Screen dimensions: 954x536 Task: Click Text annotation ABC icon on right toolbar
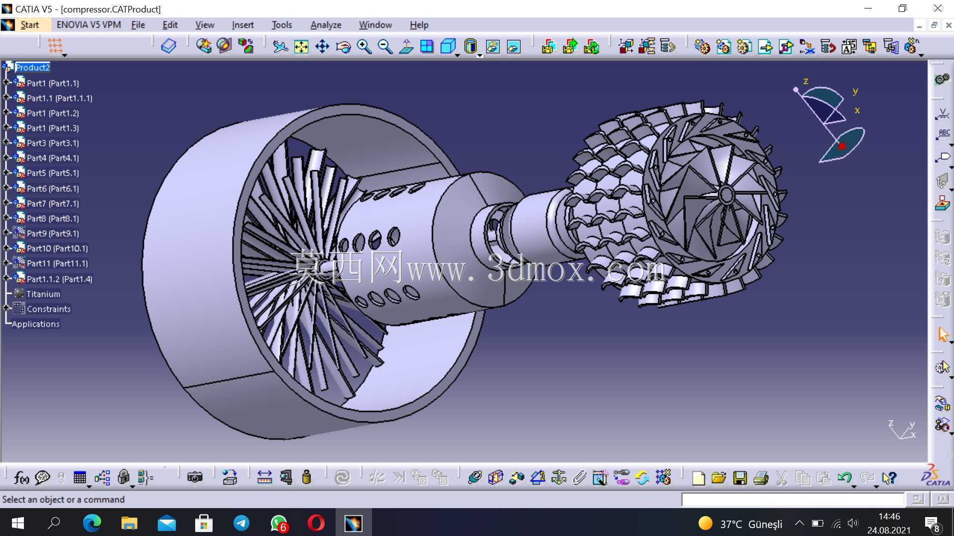click(x=943, y=135)
